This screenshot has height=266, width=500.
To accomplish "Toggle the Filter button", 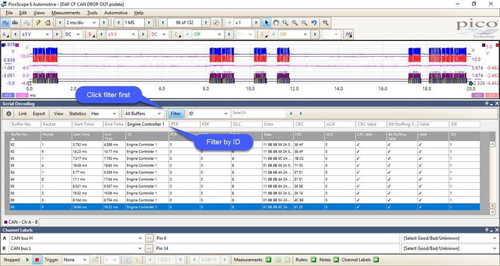I will (175, 114).
